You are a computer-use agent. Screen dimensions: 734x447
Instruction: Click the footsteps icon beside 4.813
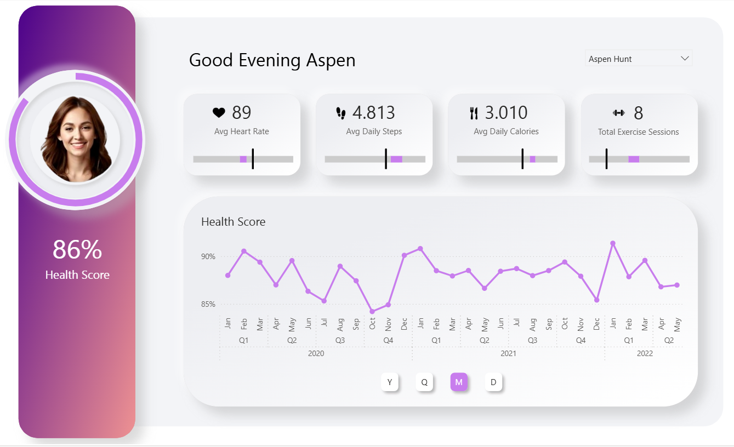341,113
